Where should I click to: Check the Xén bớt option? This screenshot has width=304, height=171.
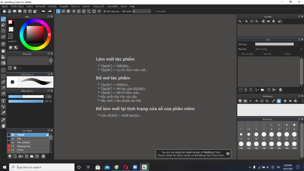click(x=262, y=54)
